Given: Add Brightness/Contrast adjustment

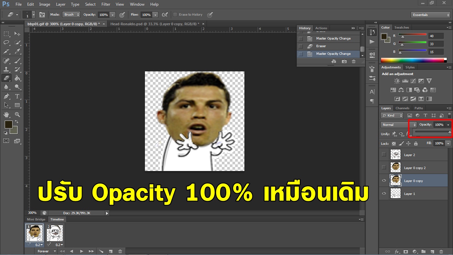Looking at the screenshot, I should (397, 81).
